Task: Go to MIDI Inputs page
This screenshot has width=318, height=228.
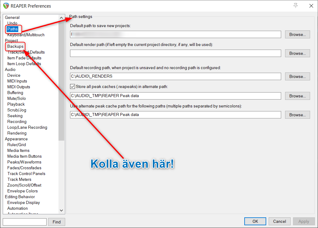Action: tap(17, 81)
